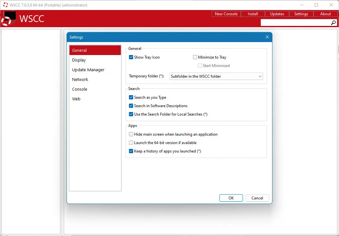This screenshot has width=339, height=236.
Task: Close the Settings dialog with X
Action: point(267,37)
